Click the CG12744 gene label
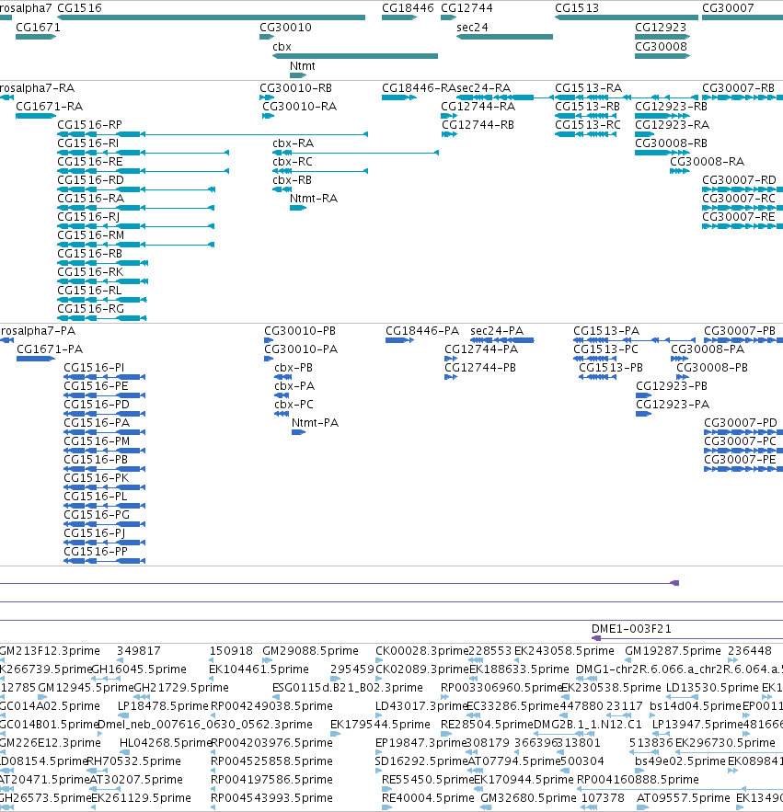Screen dimensions: 783x812 click(466, 7)
